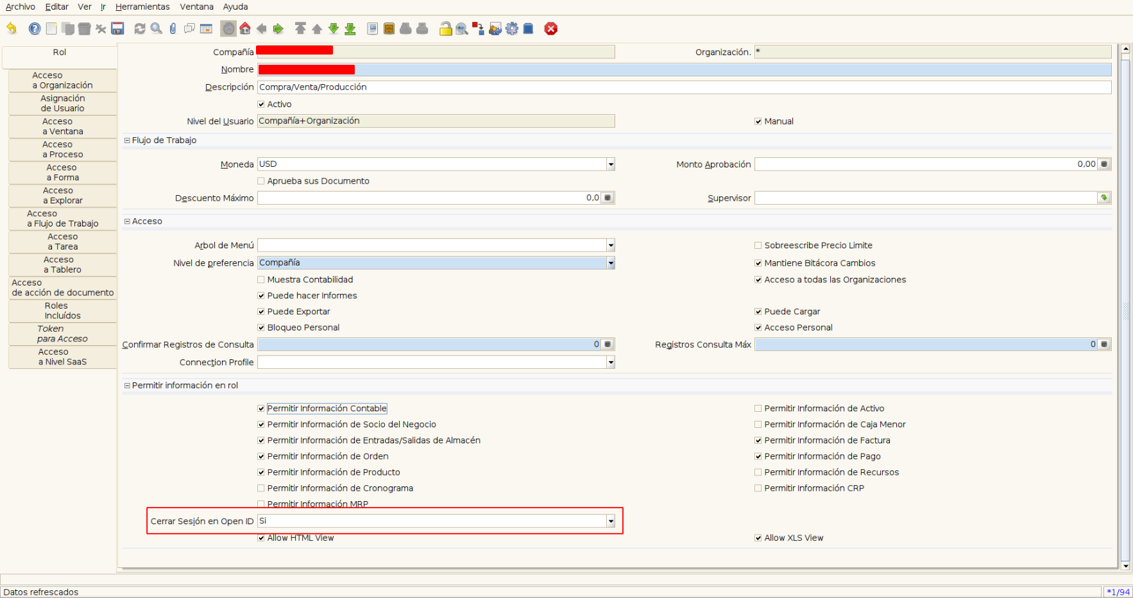Click the yellow padlock lock icon

445,28
